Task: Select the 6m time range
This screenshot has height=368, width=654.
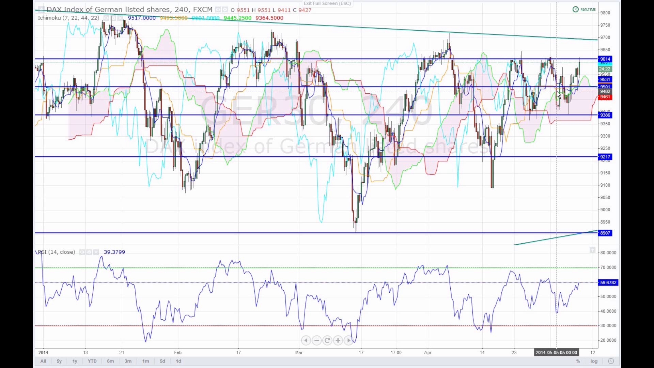Action: tap(110, 361)
